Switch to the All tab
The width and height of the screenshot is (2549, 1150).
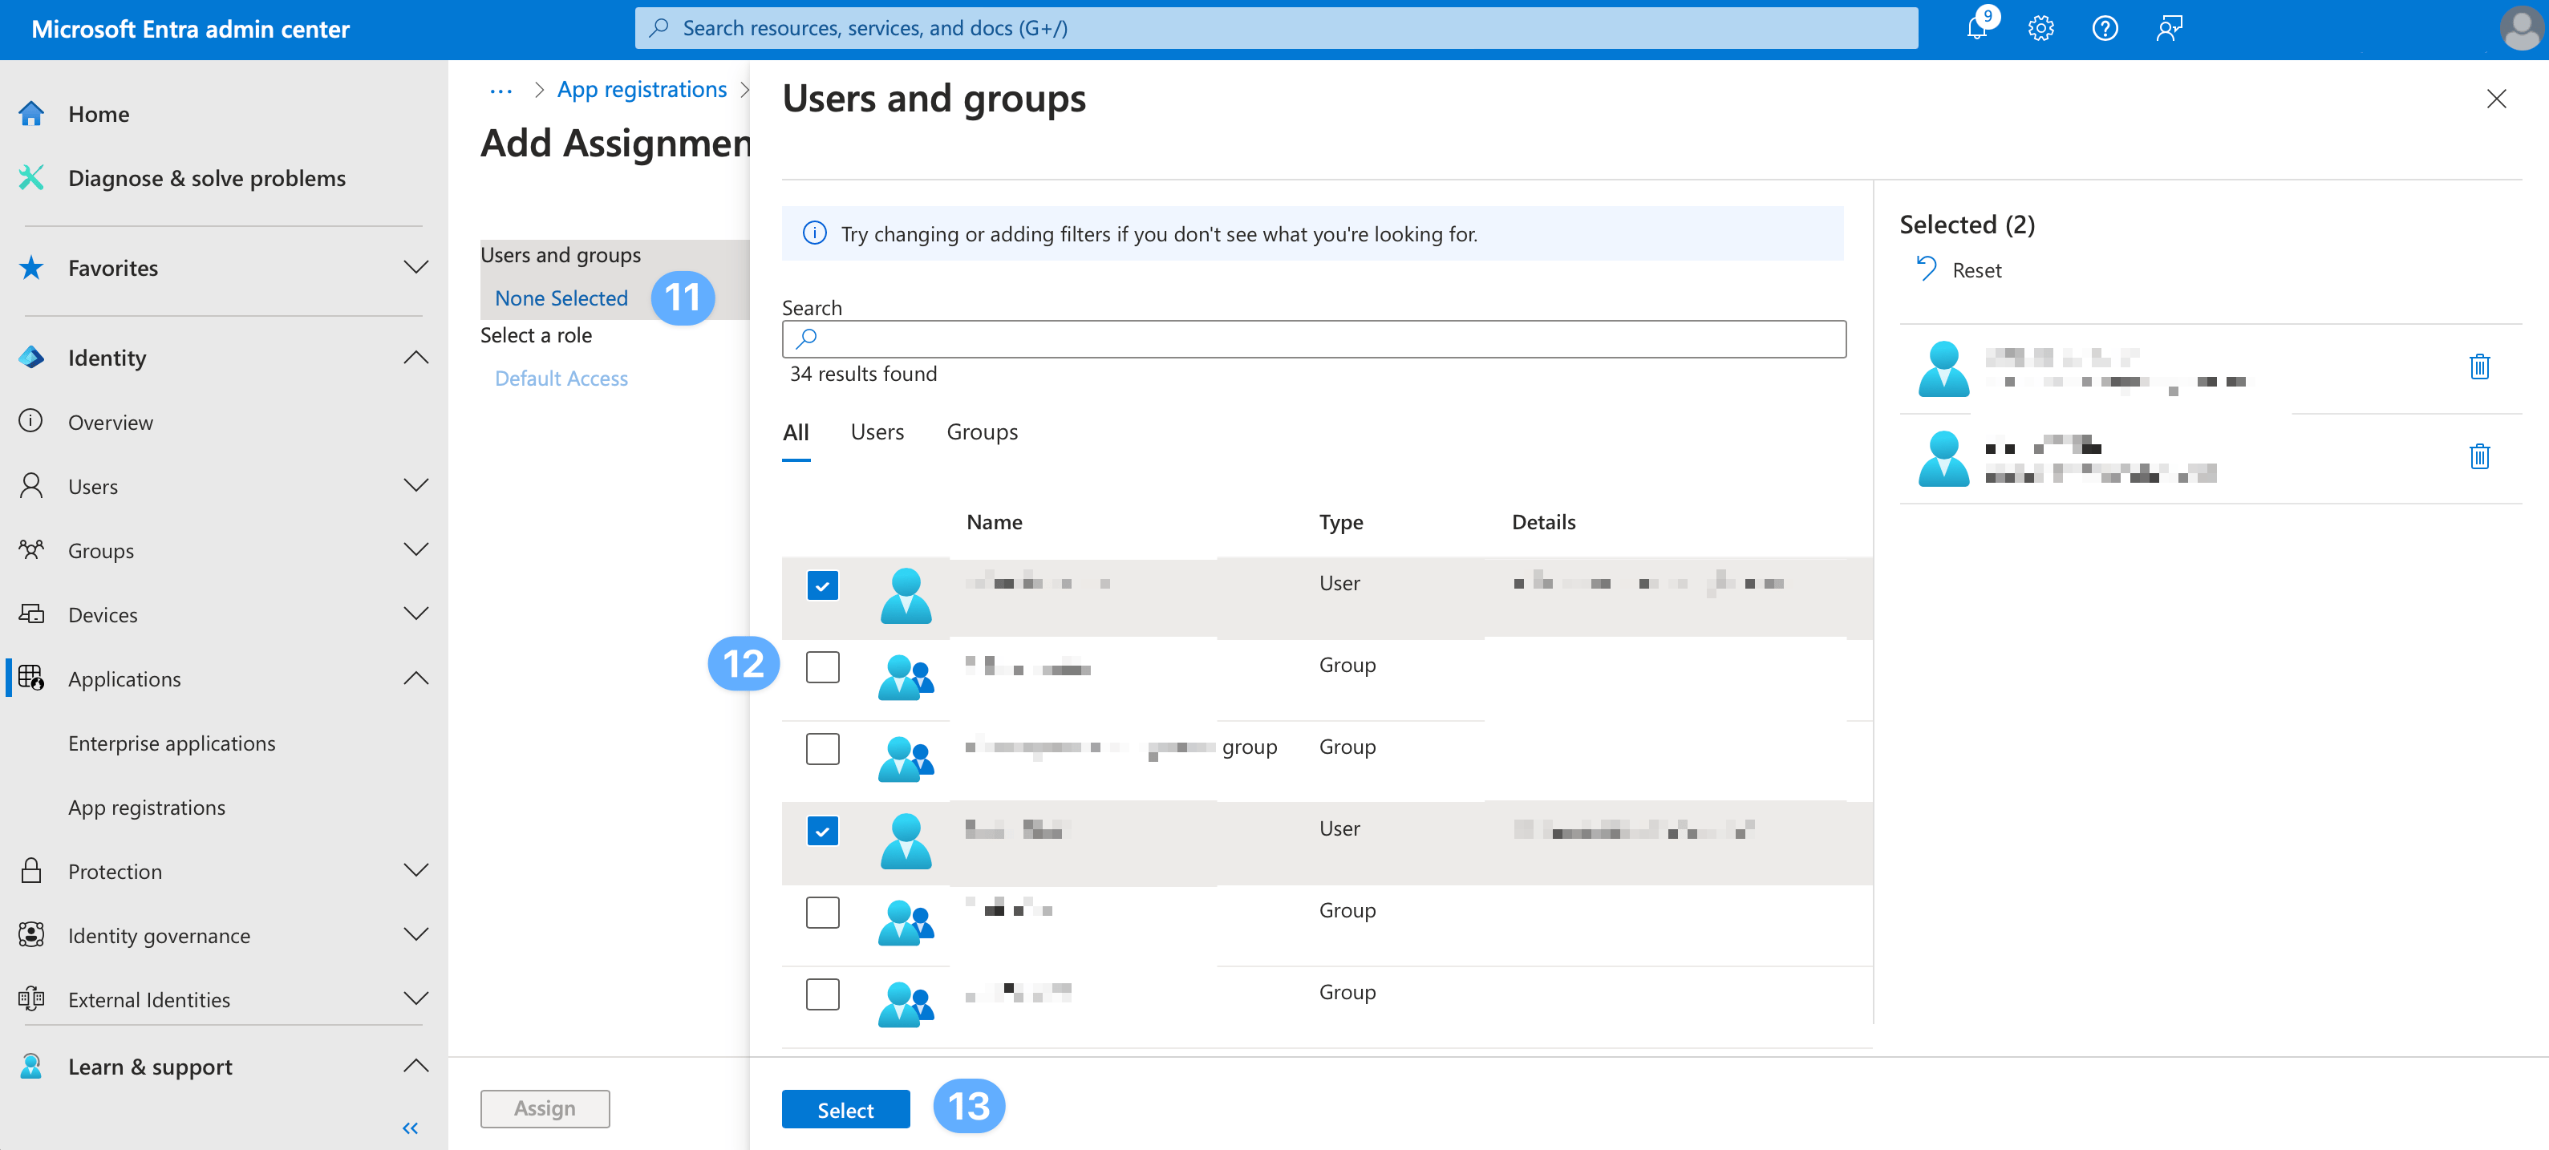point(796,432)
